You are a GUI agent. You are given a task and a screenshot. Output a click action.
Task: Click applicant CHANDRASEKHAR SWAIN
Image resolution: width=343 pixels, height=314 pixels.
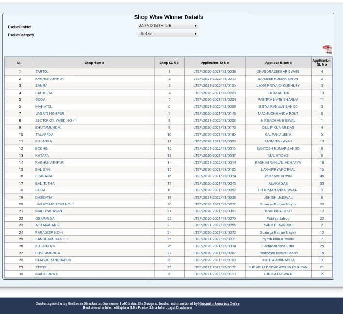(x=278, y=72)
